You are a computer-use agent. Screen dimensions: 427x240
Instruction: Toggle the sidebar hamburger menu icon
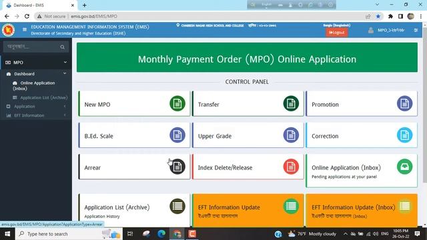click(x=25, y=29)
